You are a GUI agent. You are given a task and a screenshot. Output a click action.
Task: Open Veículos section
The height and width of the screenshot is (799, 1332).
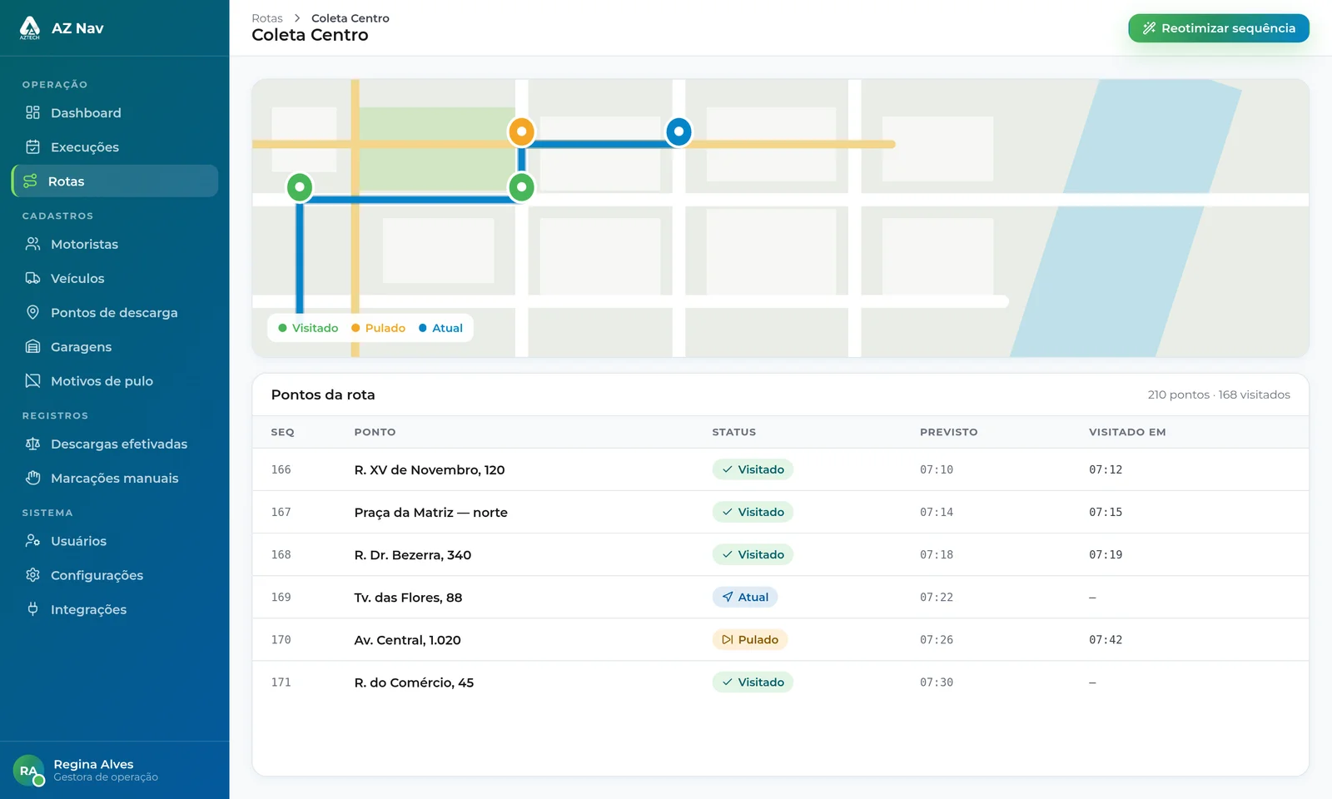click(115, 278)
